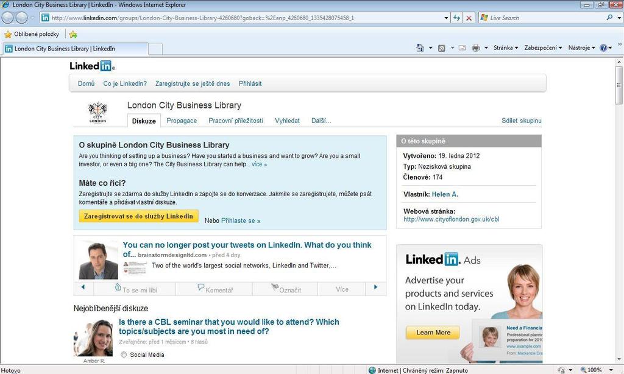
Task: Switch to the Propagace tab
Action: tap(182, 121)
